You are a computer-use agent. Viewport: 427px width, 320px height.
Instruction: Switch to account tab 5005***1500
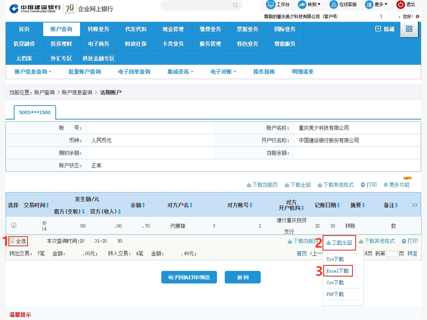pyautogui.click(x=35, y=112)
